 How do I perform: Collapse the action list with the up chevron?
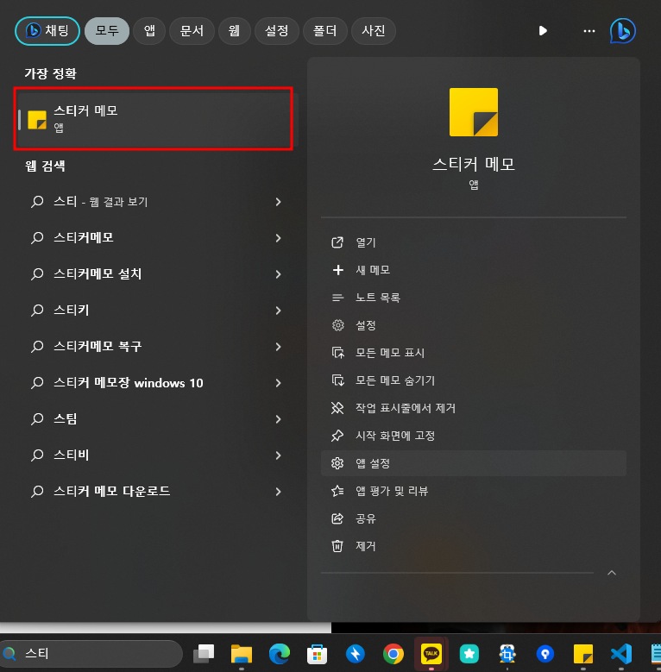pos(612,573)
